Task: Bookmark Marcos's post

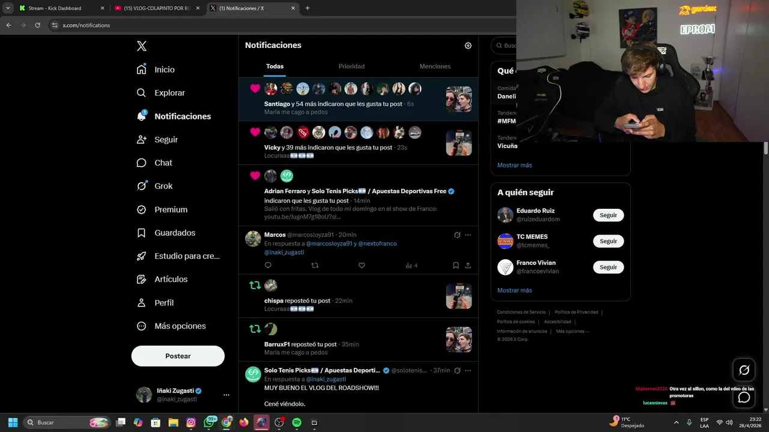Action: (455, 265)
